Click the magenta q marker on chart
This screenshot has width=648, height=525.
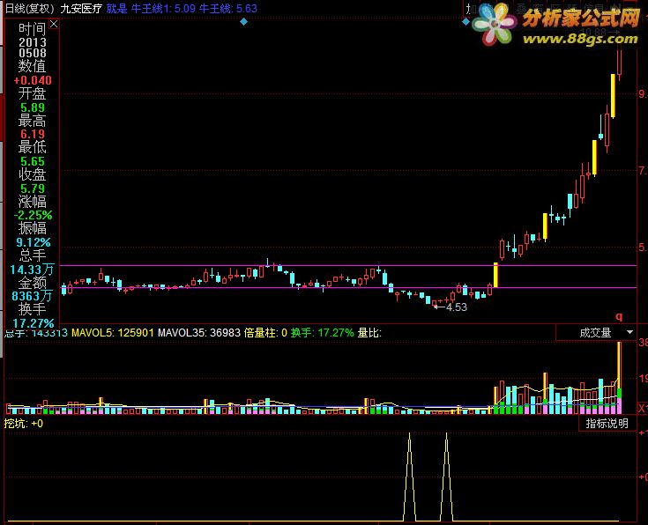click(x=619, y=316)
